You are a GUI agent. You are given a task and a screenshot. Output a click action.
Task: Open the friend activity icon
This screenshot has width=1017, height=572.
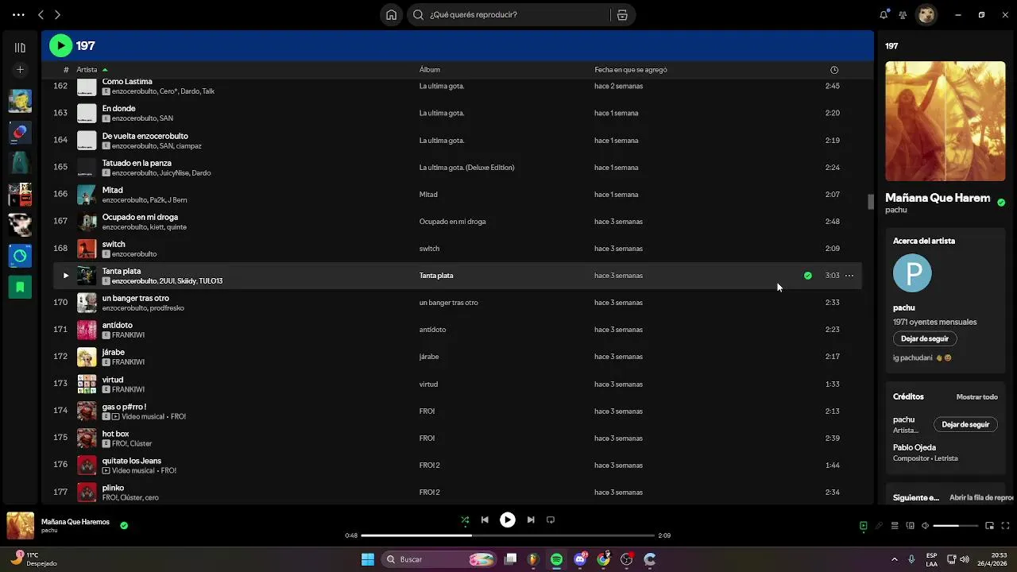(x=903, y=14)
